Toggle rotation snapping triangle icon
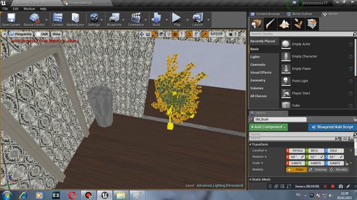Screen dimensions: 357x200 tap(189, 34)
